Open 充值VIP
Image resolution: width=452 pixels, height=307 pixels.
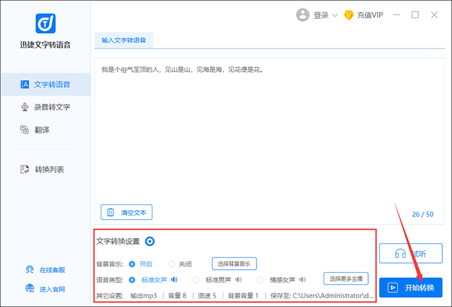tap(370, 15)
